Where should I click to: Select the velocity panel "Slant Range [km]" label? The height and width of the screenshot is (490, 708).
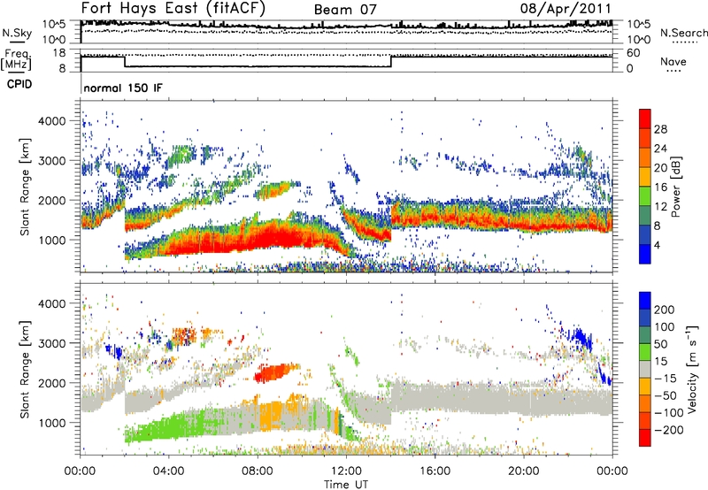tap(25, 370)
